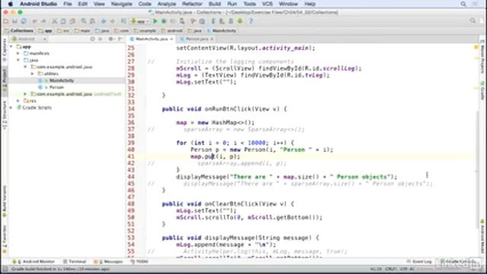Open the Analyze menu
The height and width of the screenshot is (274, 487).
[167, 4]
